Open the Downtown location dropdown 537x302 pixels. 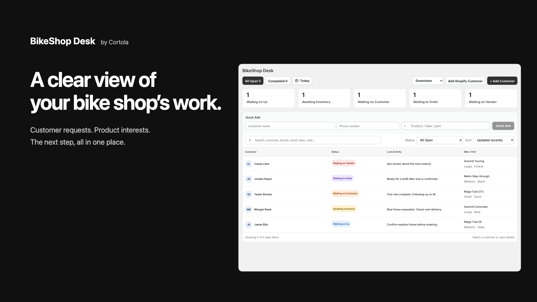pos(428,81)
